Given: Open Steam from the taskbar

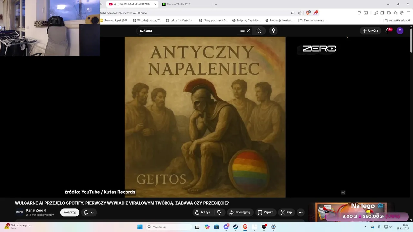Looking at the screenshot, I should point(236,227).
